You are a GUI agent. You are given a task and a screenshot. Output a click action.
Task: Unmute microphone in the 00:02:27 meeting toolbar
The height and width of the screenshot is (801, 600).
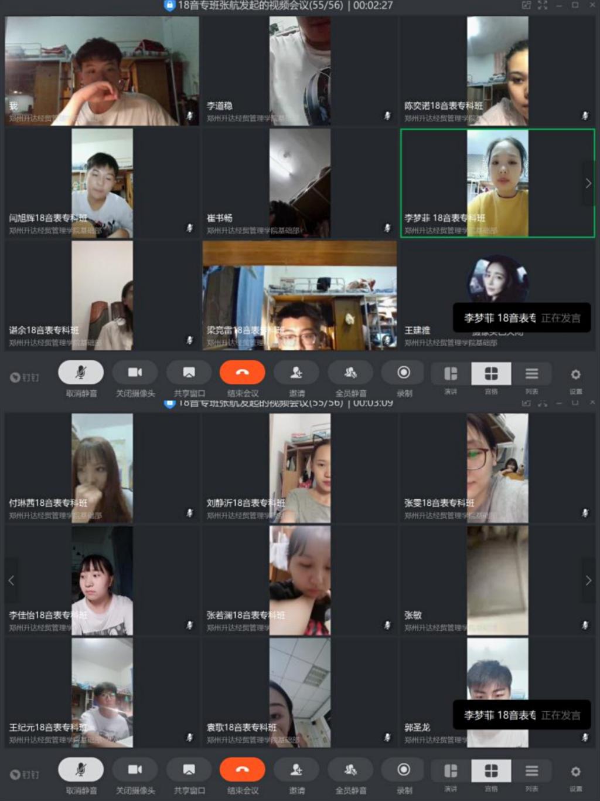tap(81, 372)
